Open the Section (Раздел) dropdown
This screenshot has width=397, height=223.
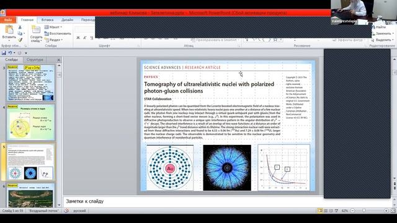(53, 40)
